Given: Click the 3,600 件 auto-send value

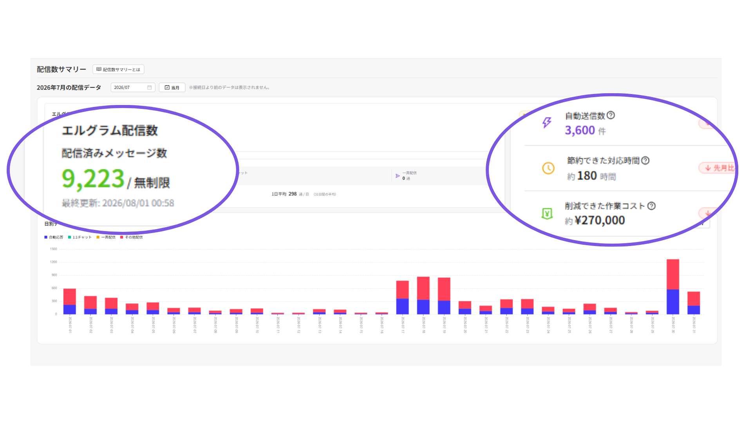Looking at the screenshot, I should pos(585,130).
